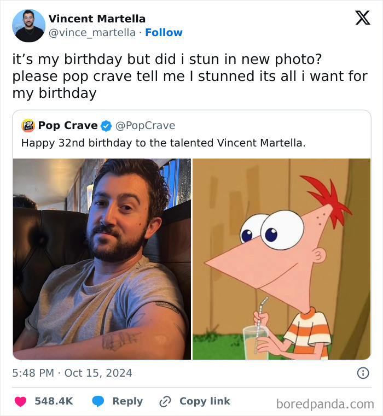Open the selfie photo of the man
Image resolution: width=383 pixels, height=416 pixels.
(x=102, y=259)
